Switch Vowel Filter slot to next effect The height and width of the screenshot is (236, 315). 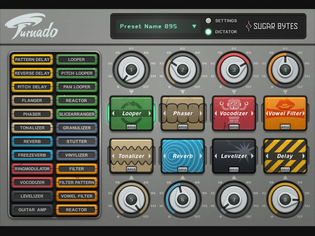click(x=303, y=113)
